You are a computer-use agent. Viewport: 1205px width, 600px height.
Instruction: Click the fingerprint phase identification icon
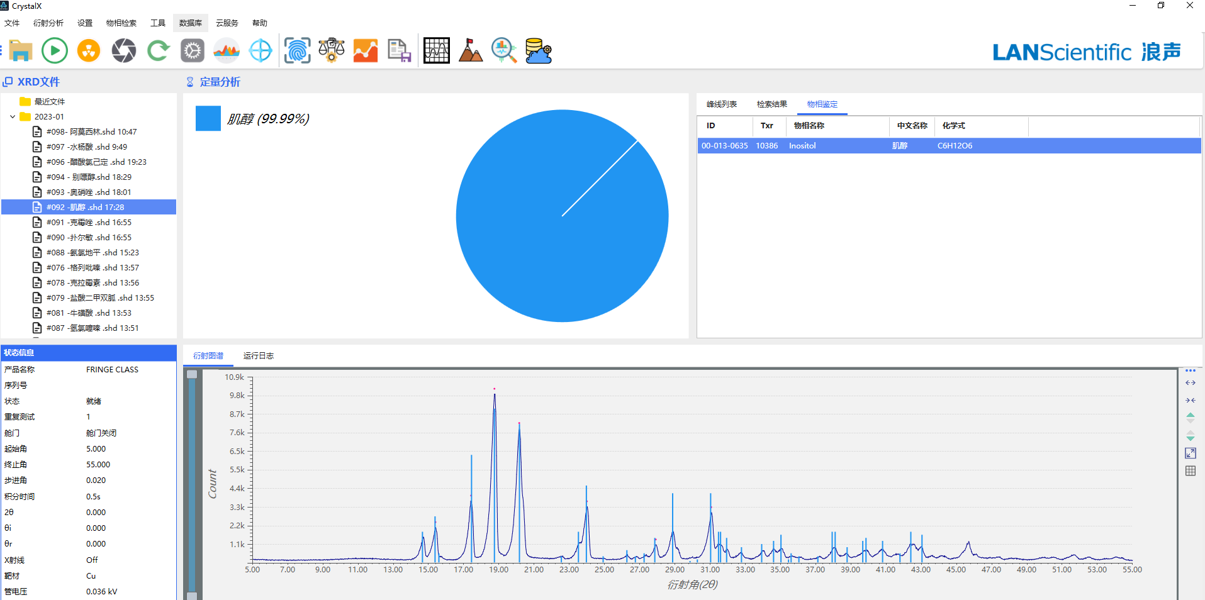[x=297, y=50]
